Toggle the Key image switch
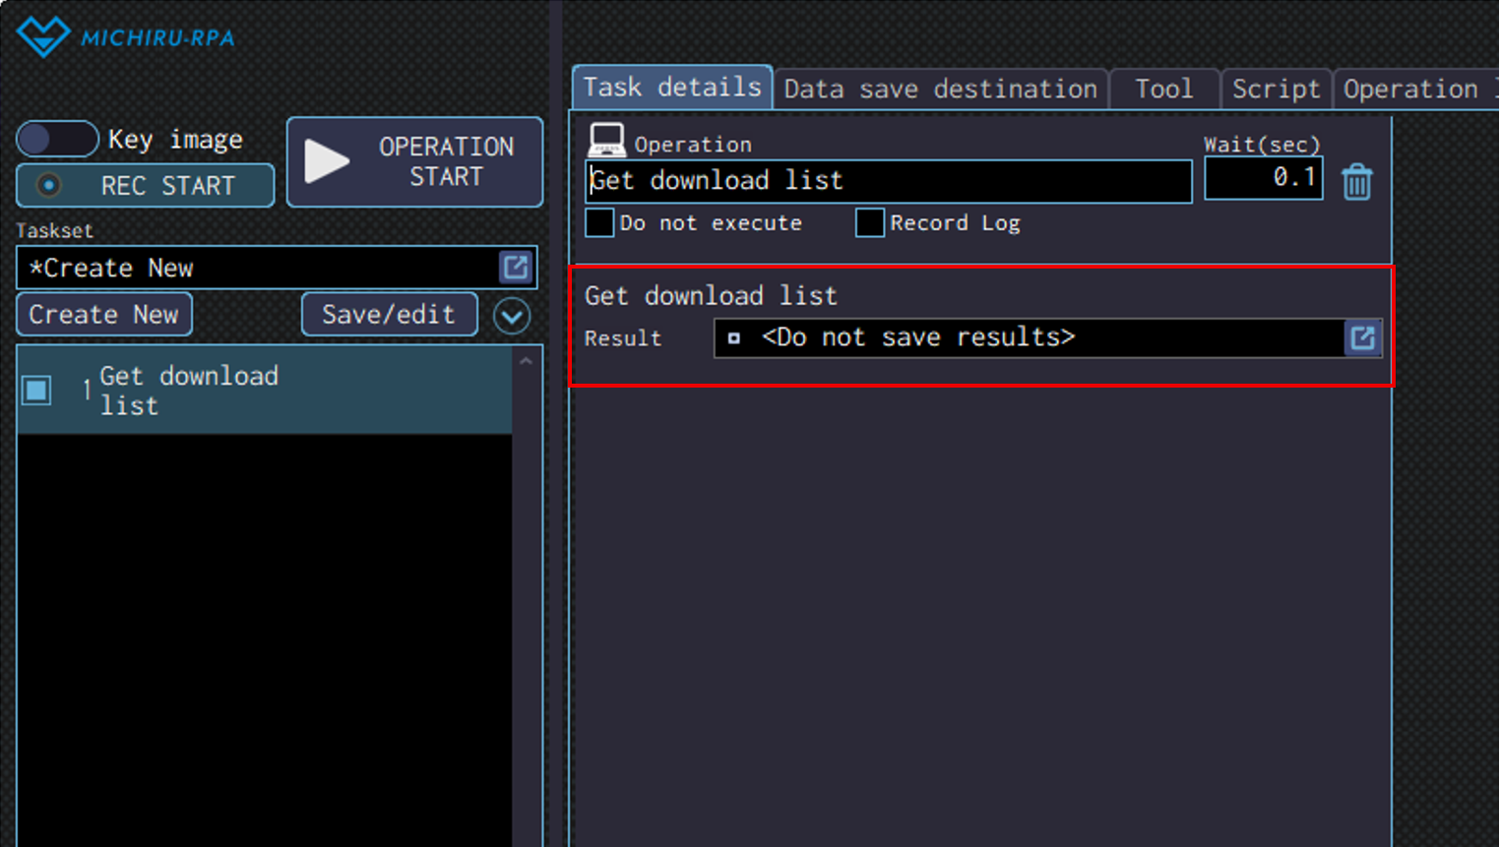Image resolution: width=1500 pixels, height=847 pixels. pos(57,139)
